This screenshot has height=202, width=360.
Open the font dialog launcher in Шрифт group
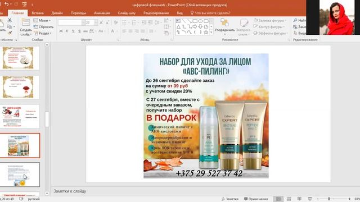point(118,40)
